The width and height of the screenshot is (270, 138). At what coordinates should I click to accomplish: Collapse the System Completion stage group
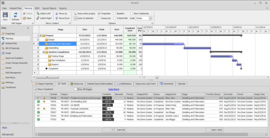point(40,52)
